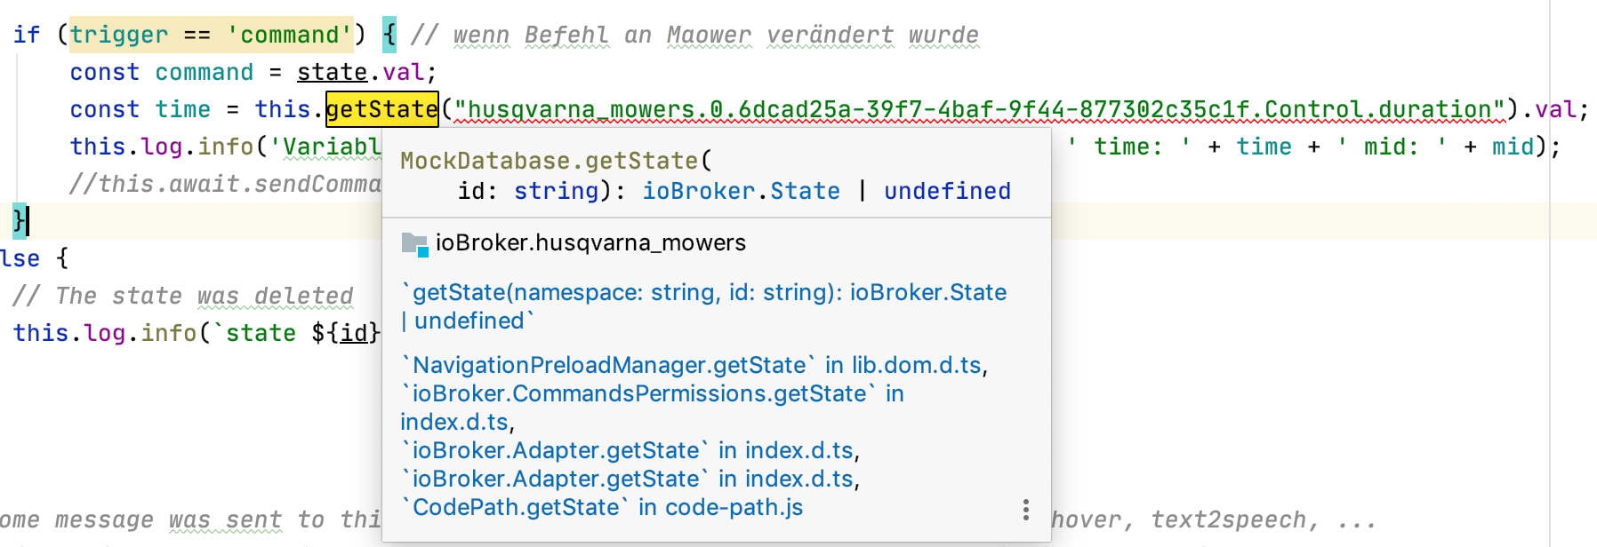Place the cursor at the closing brace
The height and width of the screenshot is (547, 1597).
click(x=20, y=220)
